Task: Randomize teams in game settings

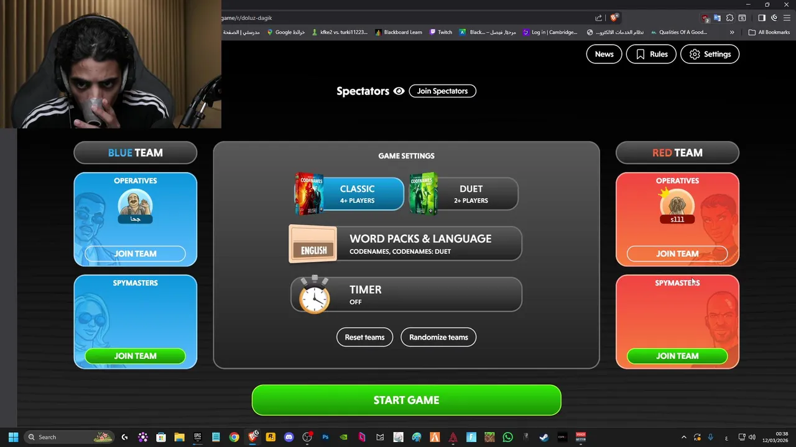Action: (438, 337)
